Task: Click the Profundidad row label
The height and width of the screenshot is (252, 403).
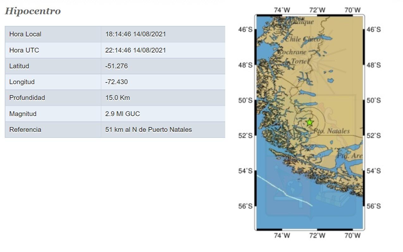Action: [27, 98]
